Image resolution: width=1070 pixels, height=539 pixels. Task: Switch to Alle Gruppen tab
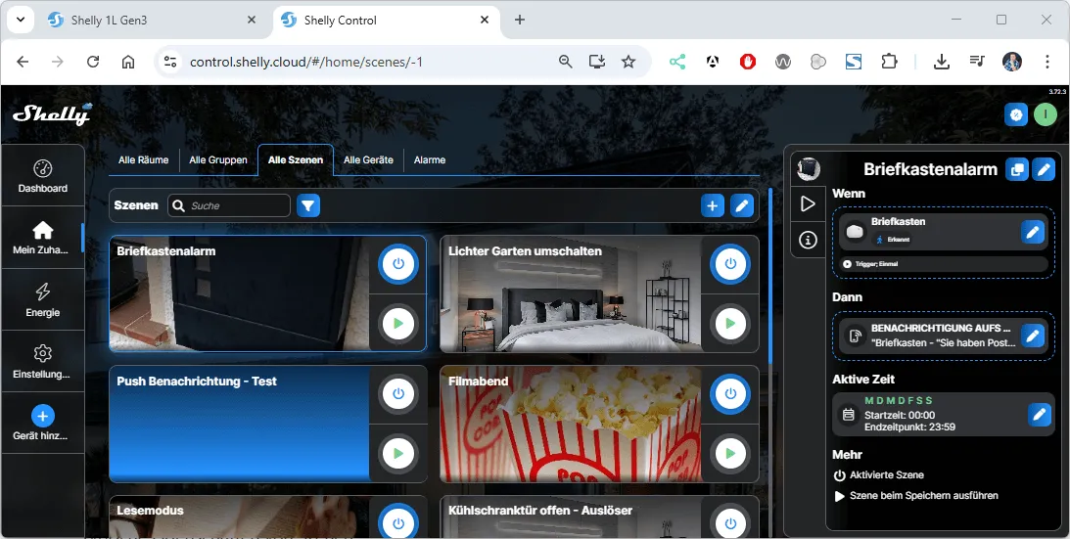point(218,159)
